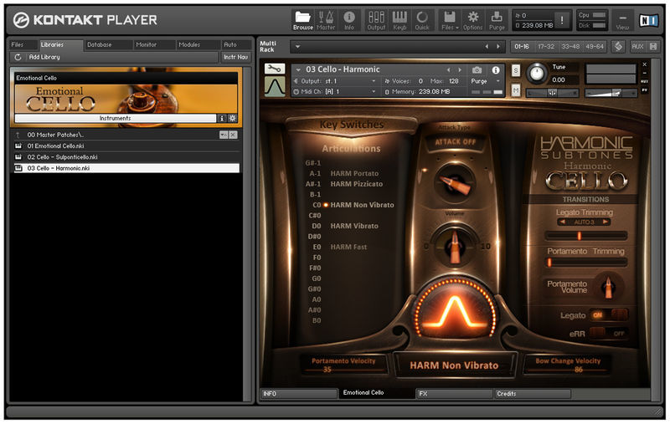Click the instrument wrench edit icon

coord(275,69)
